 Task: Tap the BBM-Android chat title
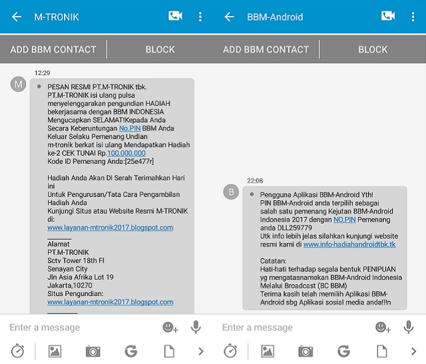275,17
